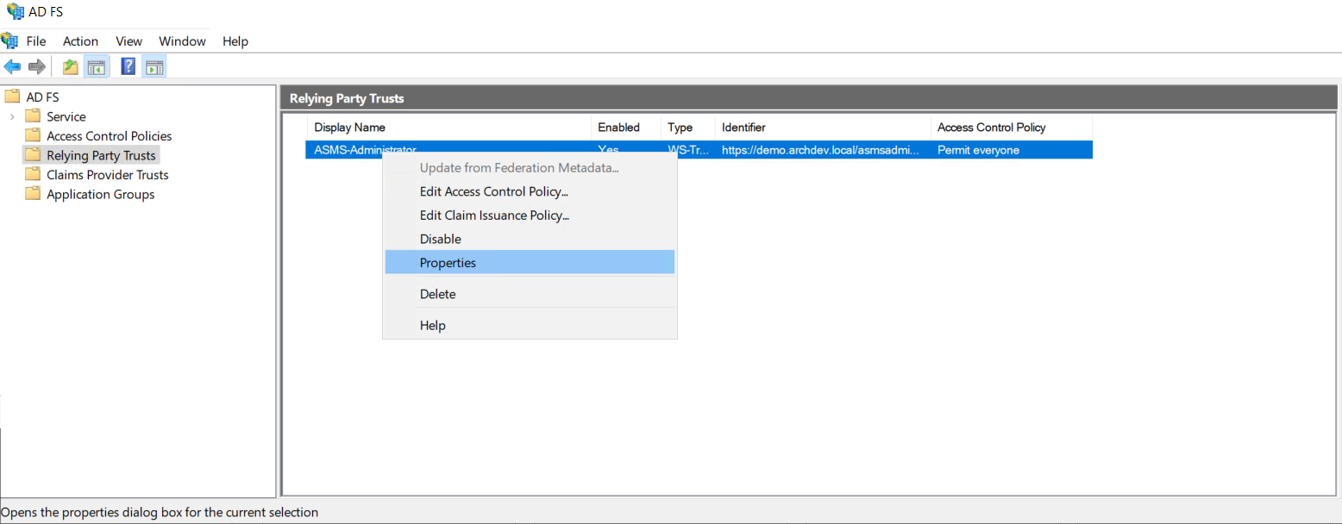Image resolution: width=1342 pixels, height=524 pixels.
Task: Click Update from Federation Metadata menu entry
Action: (x=530, y=167)
